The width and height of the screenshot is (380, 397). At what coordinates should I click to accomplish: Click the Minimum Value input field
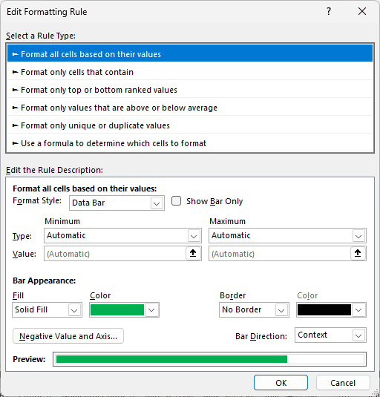(x=115, y=254)
